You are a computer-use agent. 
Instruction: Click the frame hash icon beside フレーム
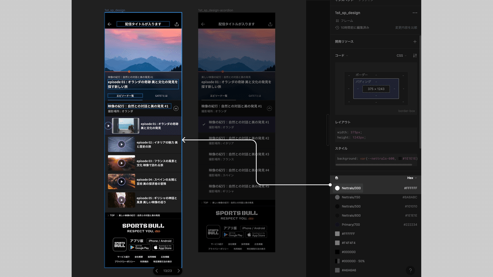tap(337, 21)
